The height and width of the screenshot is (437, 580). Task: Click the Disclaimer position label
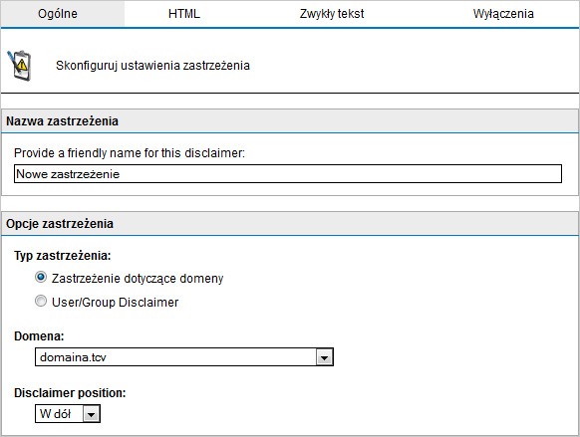(70, 393)
